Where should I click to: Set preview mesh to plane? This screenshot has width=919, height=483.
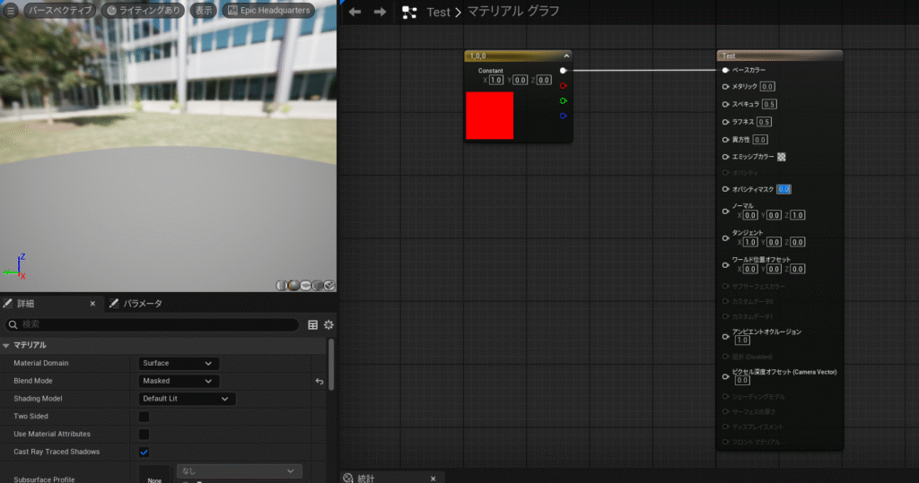305,286
